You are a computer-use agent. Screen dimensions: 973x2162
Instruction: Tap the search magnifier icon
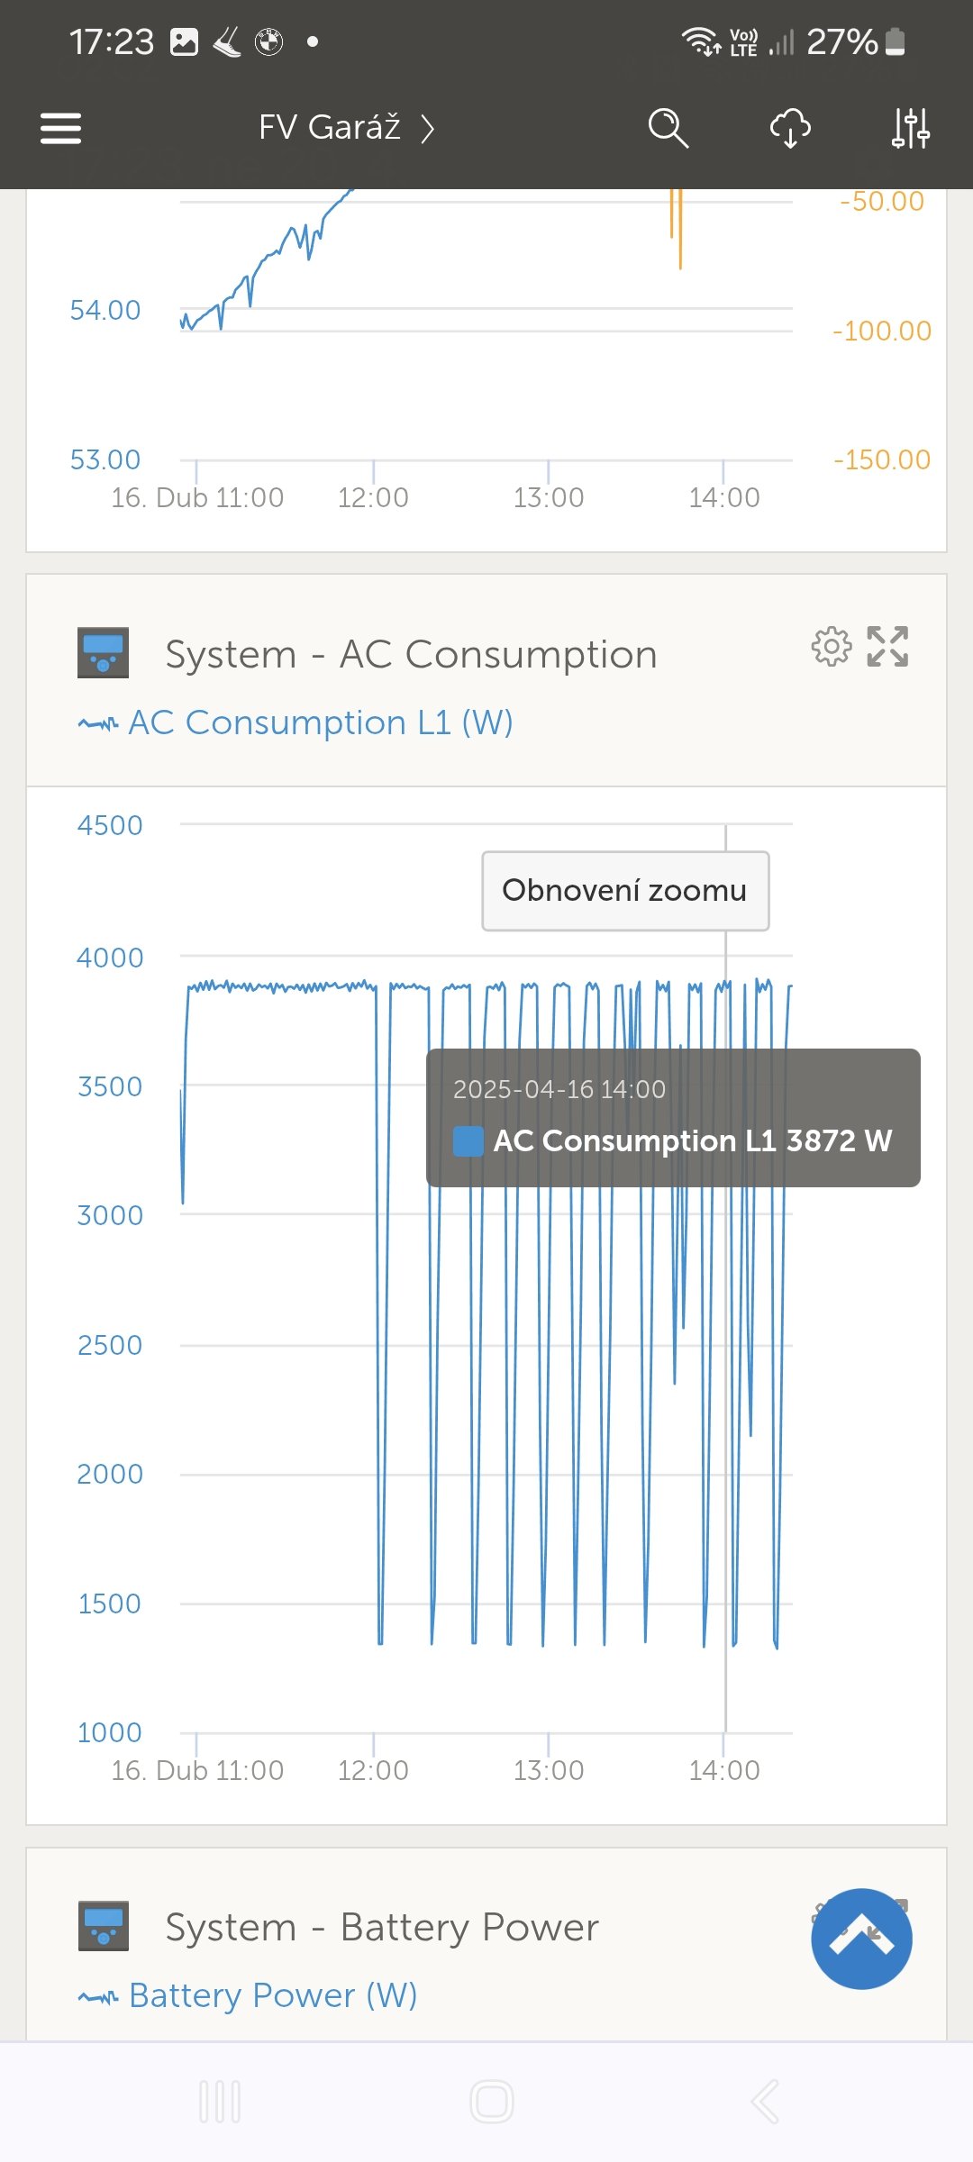tap(668, 128)
